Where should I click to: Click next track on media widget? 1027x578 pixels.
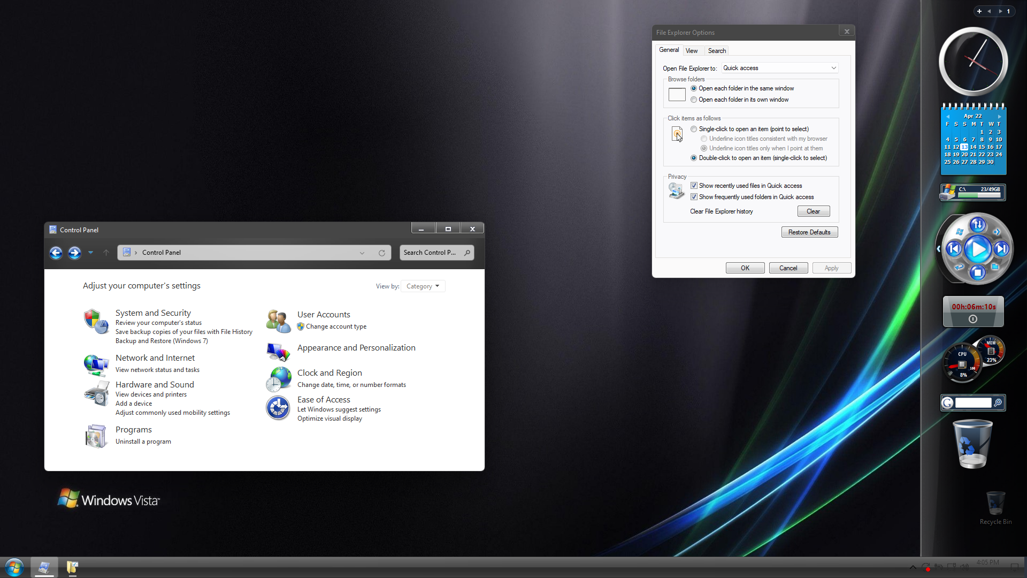(x=1001, y=249)
